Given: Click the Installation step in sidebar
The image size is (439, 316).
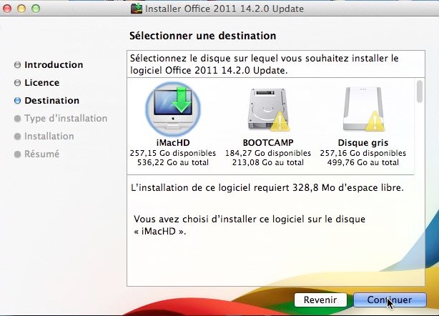Looking at the screenshot, I should (x=49, y=137).
